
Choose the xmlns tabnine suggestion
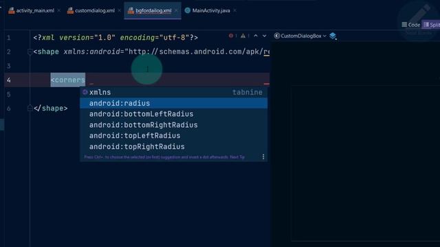click(x=174, y=92)
